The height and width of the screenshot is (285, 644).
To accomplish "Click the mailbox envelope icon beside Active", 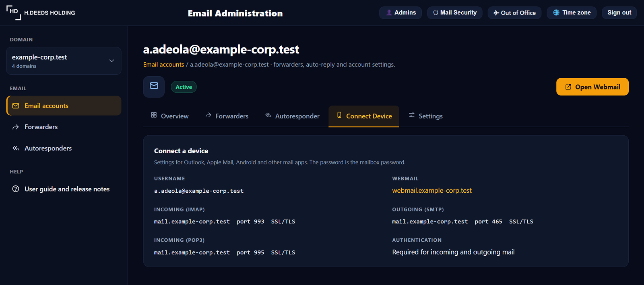I will pyautogui.click(x=154, y=86).
